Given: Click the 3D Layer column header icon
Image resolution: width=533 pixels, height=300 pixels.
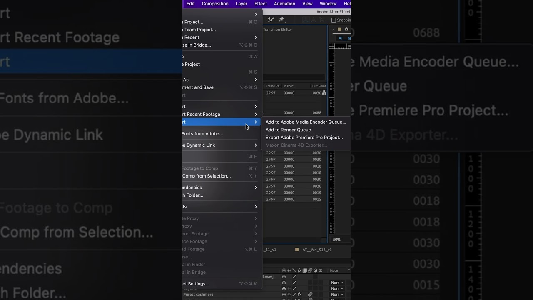Looking at the screenshot, I should (x=320, y=270).
